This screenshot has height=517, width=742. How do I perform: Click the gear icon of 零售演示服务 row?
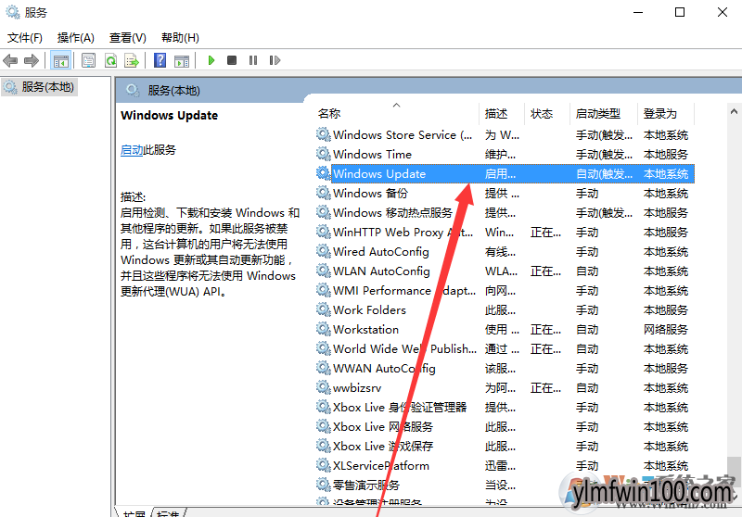point(323,485)
